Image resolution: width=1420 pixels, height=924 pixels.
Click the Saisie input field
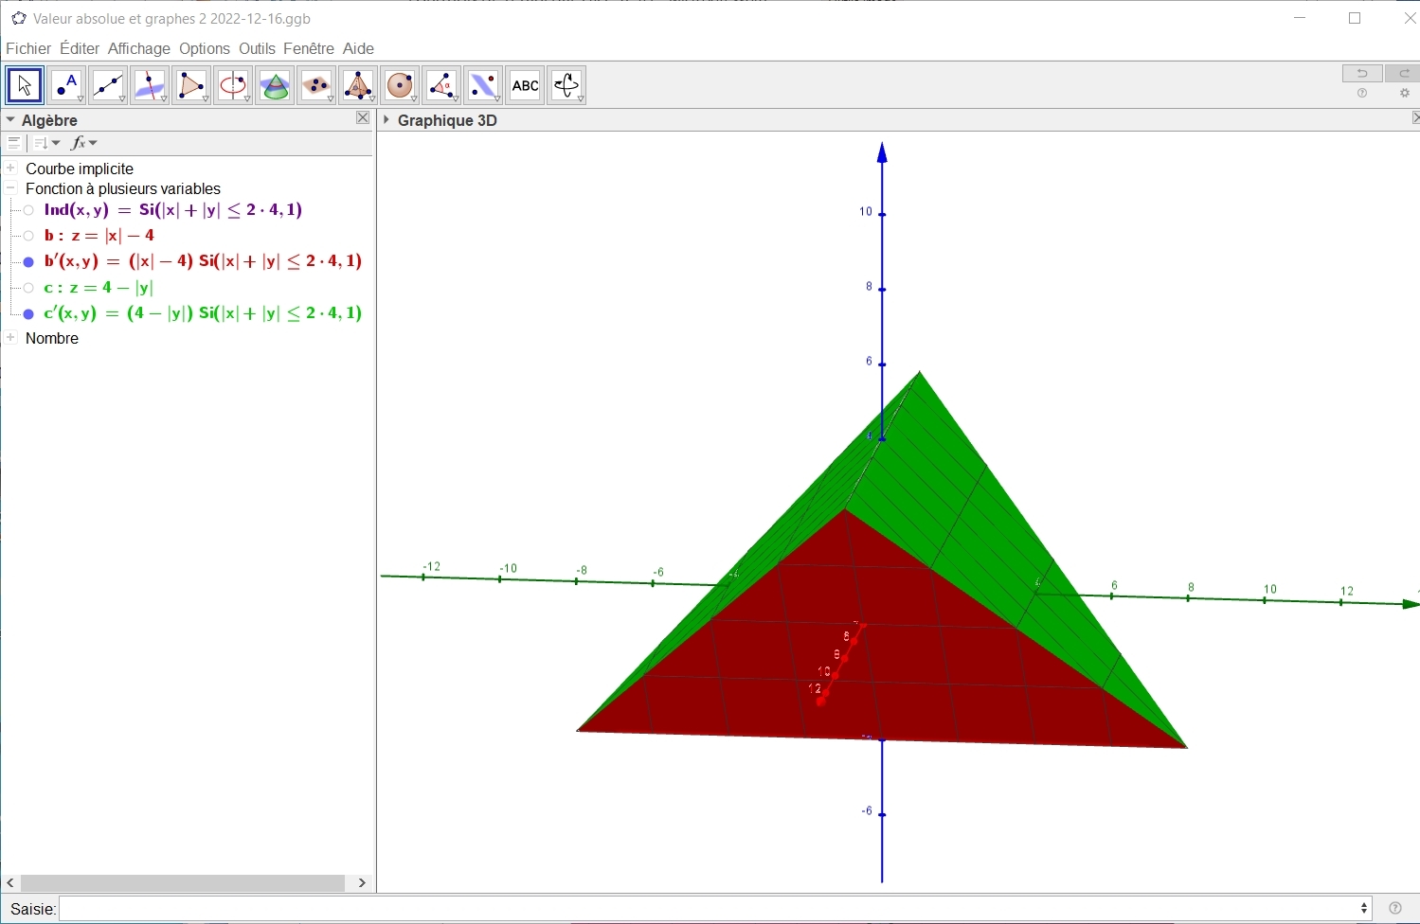click(710, 909)
